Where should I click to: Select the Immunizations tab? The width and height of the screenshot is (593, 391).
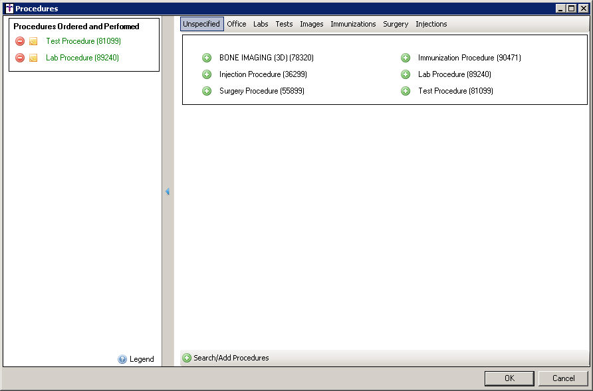pyautogui.click(x=353, y=24)
